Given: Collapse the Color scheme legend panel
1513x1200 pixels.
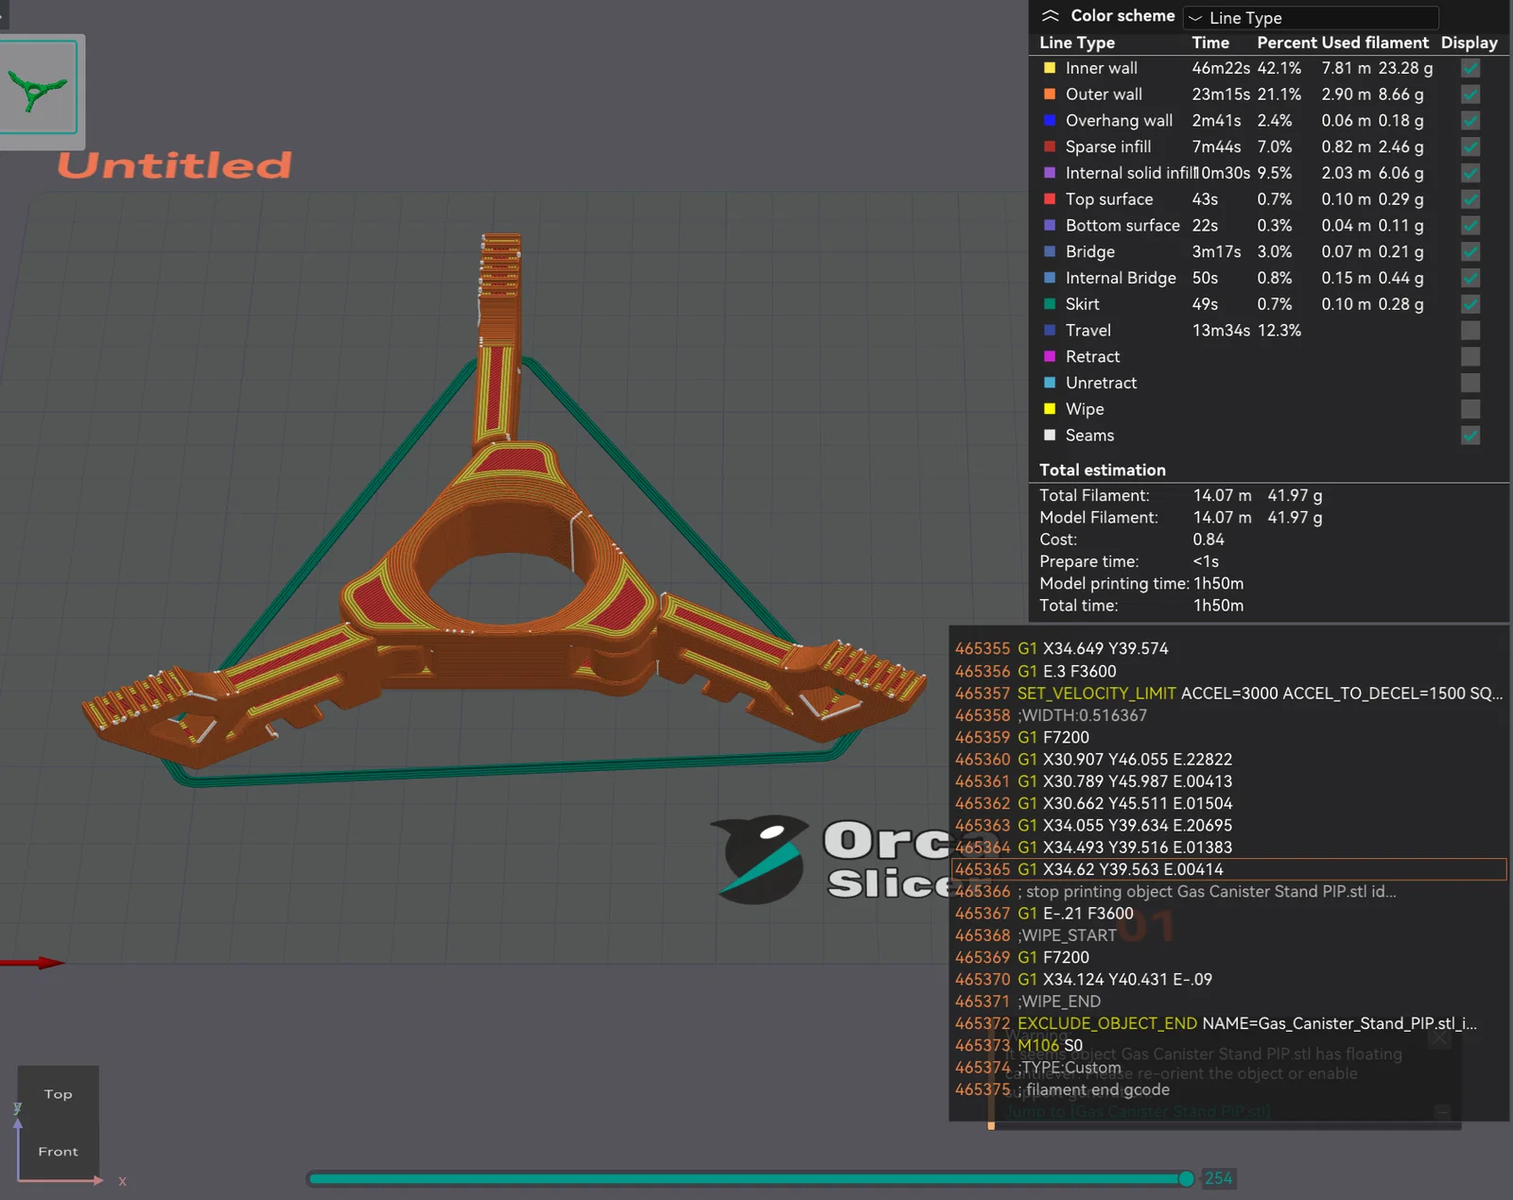Looking at the screenshot, I should click(1050, 16).
